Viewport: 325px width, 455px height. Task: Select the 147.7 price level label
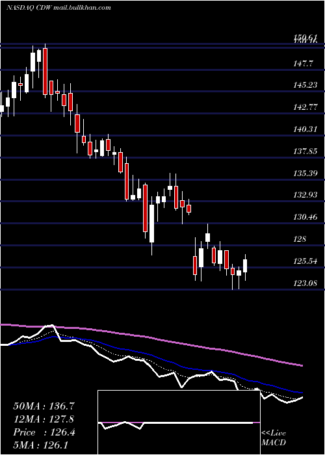tap(304, 63)
